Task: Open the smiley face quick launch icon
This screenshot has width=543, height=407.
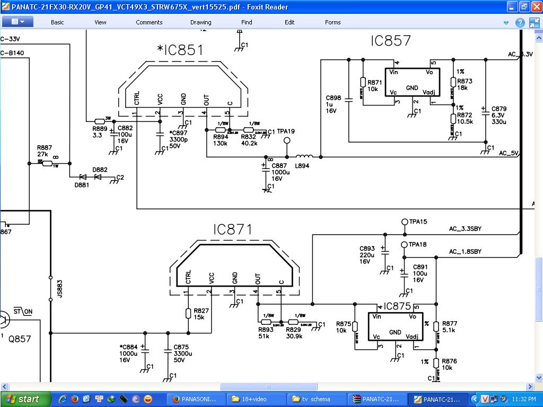Action: tap(148, 399)
